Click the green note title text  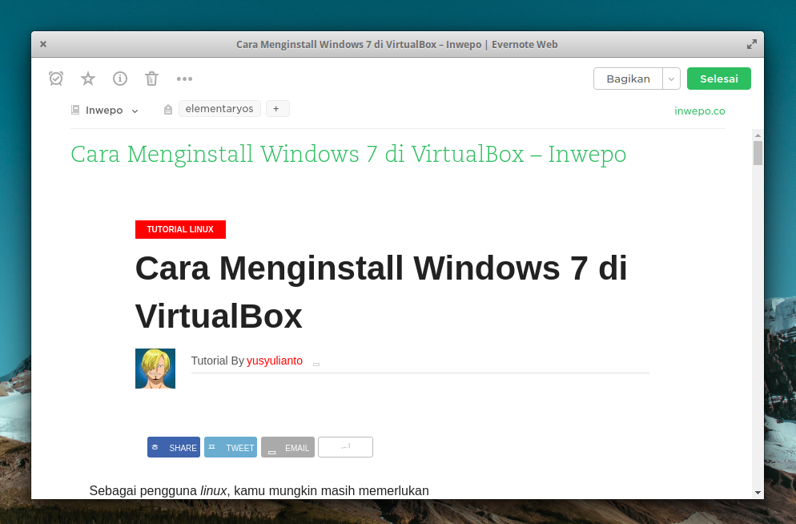348,155
